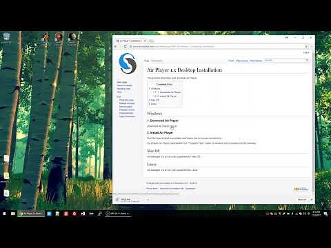Click the wiki site logo
The height and width of the screenshot is (248, 331).
(x=128, y=63)
